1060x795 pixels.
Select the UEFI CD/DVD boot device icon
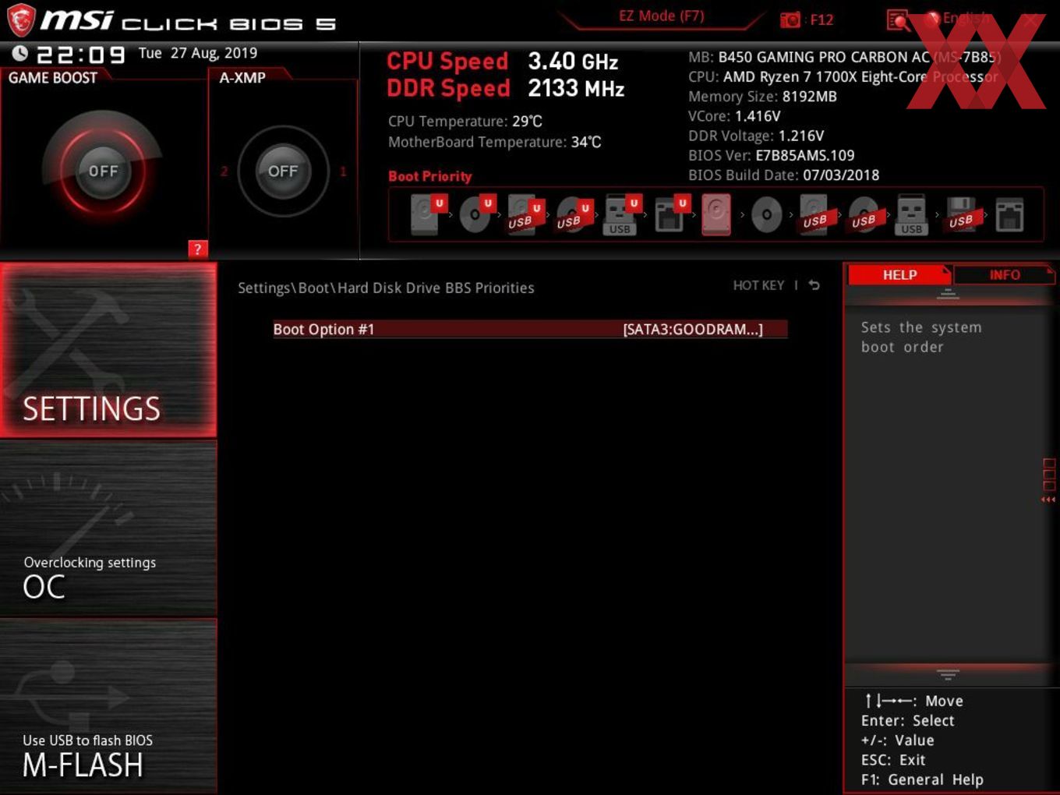[476, 214]
